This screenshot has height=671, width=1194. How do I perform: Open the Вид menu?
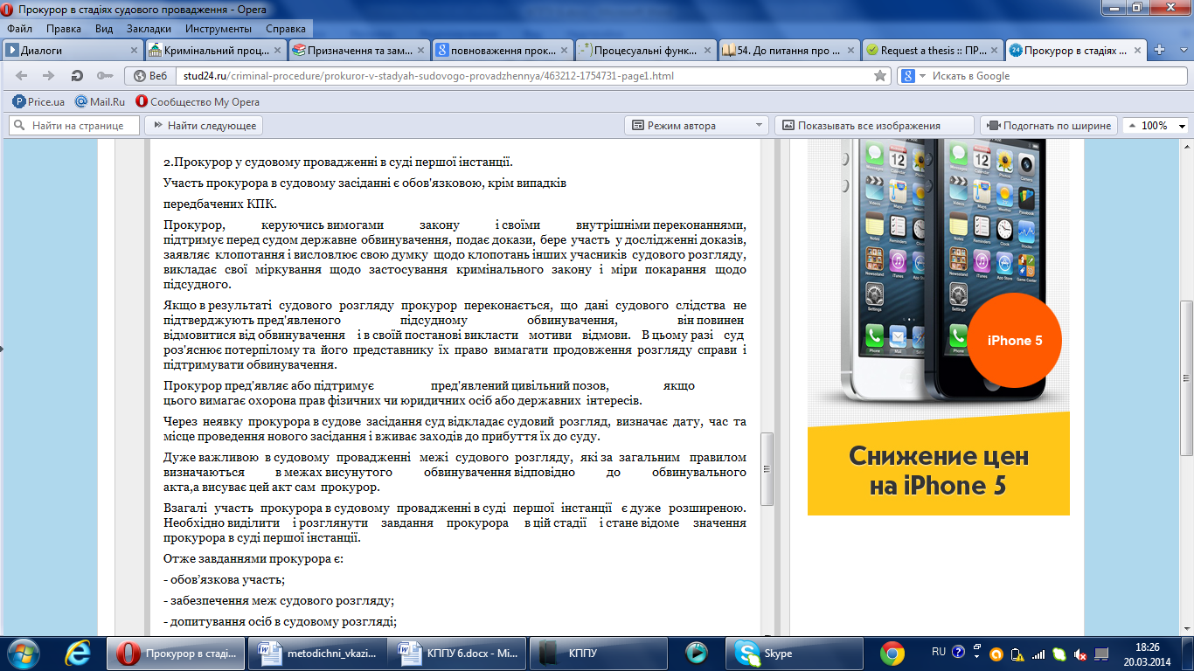104,28
